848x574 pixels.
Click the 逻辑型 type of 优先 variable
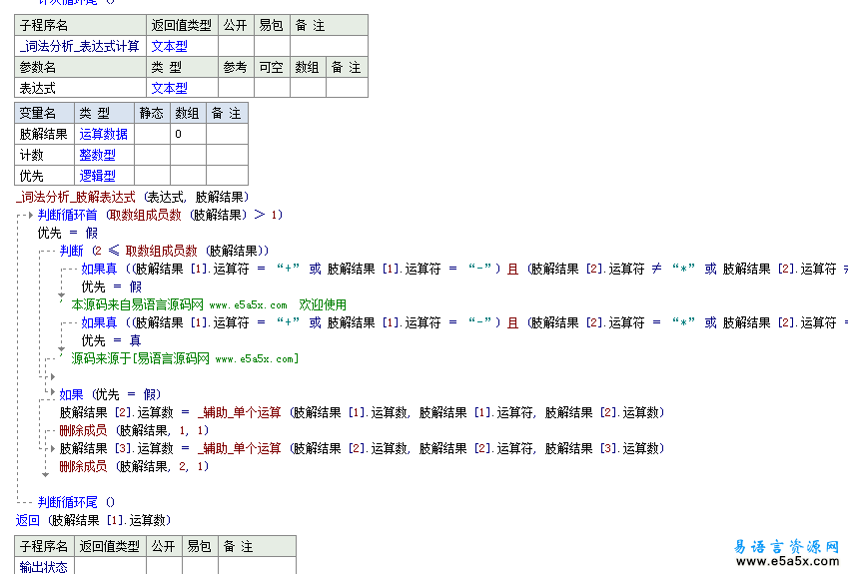[98, 176]
